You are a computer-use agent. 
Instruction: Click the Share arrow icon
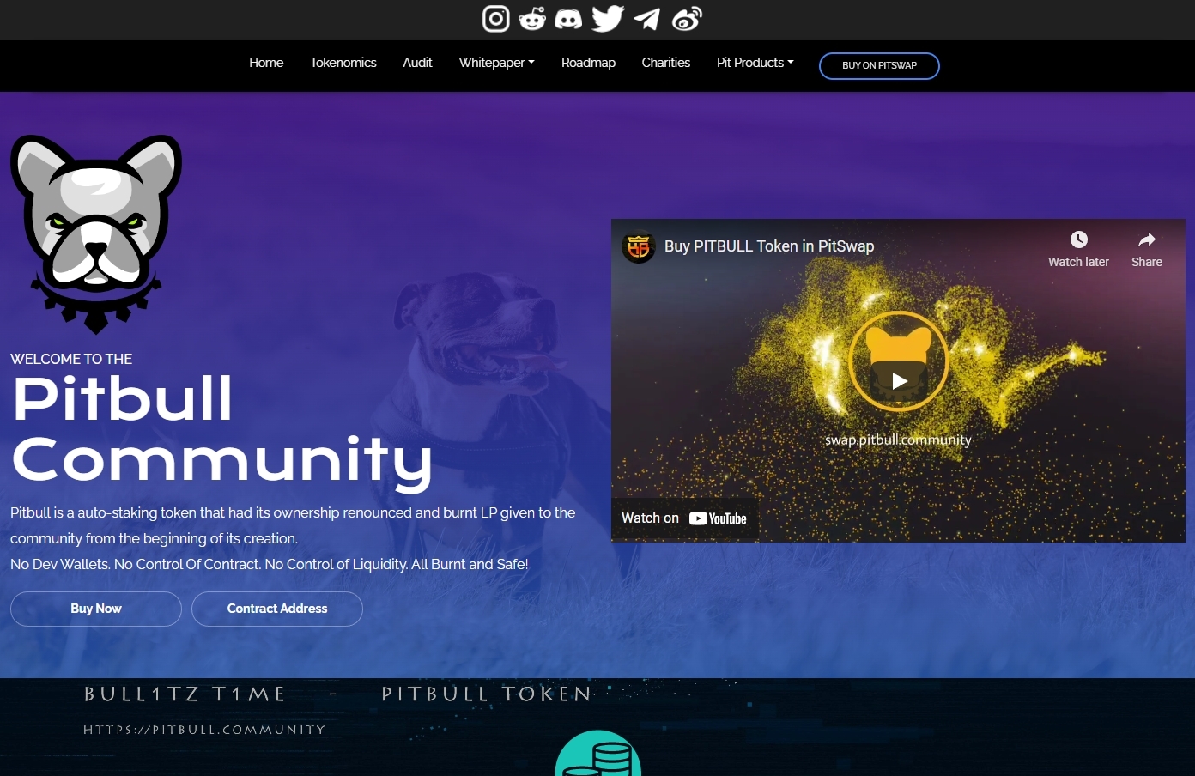pos(1147,239)
